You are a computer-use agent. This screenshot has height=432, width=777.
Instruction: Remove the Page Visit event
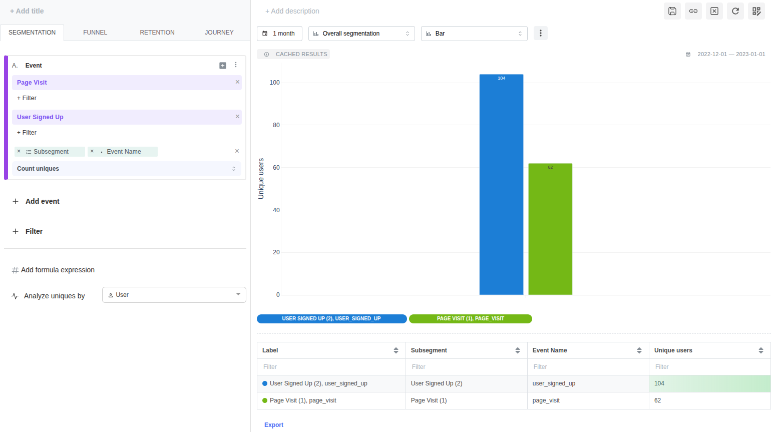coord(237,82)
